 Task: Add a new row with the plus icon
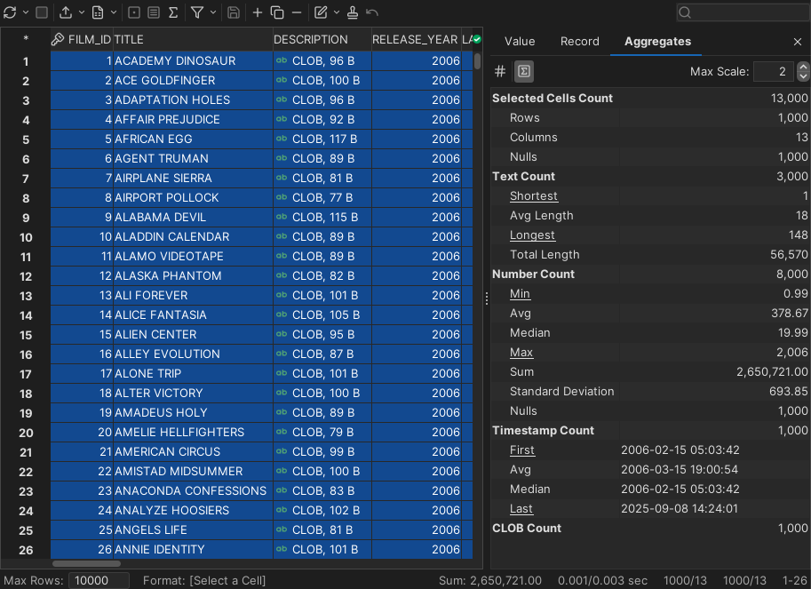click(x=258, y=12)
